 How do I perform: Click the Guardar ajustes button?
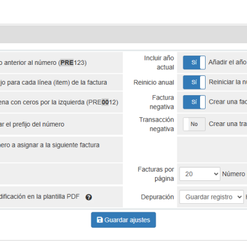(124, 220)
